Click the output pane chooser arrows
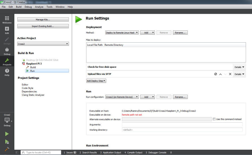The width and height of the screenshot is (252, 155). click(x=171, y=152)
